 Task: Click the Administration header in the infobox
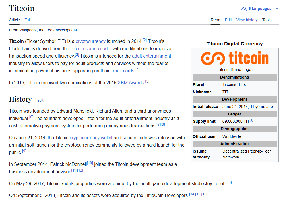234,144
